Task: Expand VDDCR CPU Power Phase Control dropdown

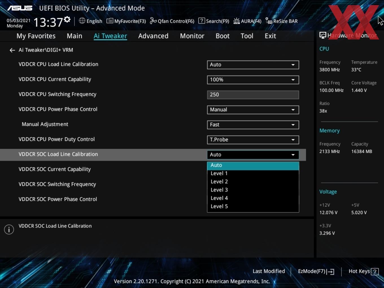Action: coord(253,110)
